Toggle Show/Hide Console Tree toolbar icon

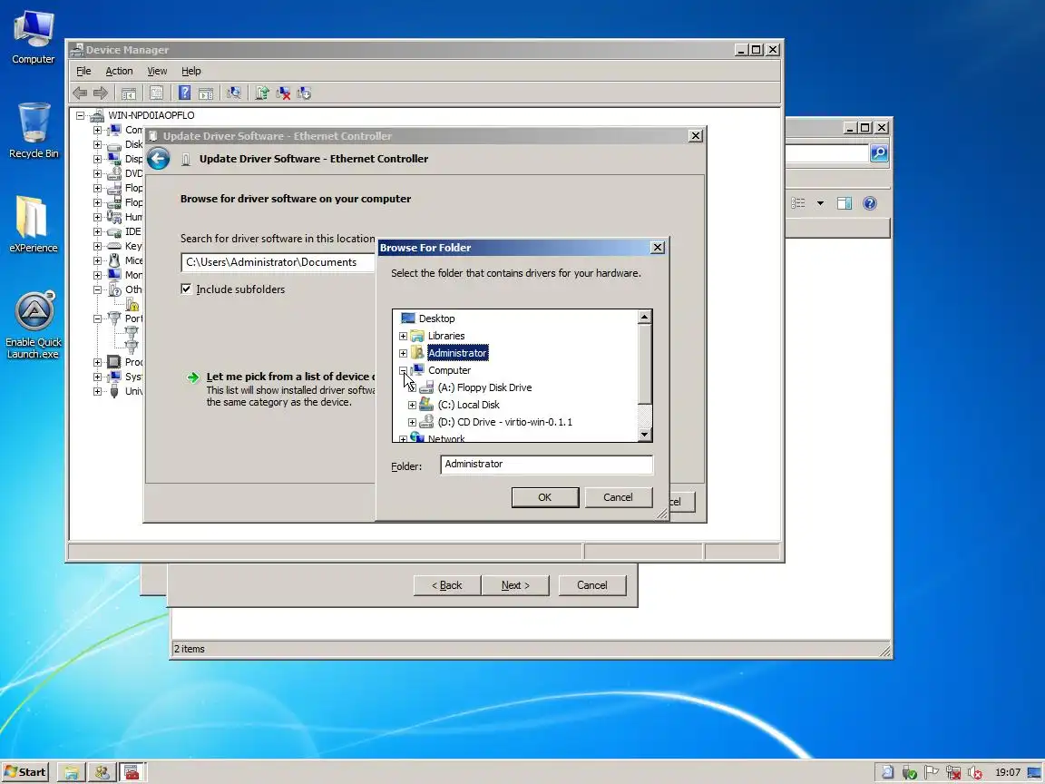point(129,93)
